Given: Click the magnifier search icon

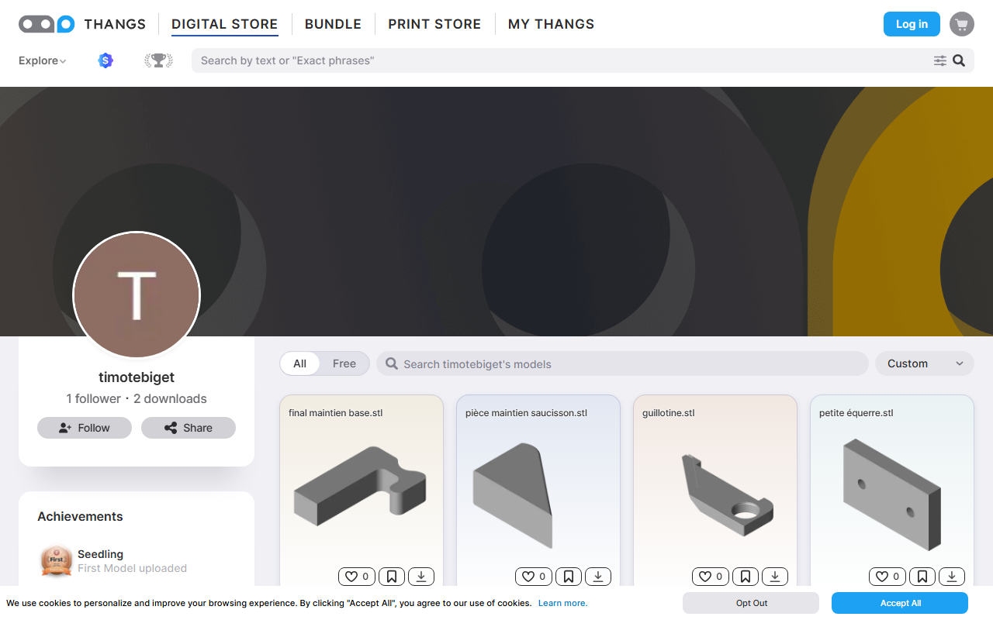Looking at the screenshot, I should point(959,60).
